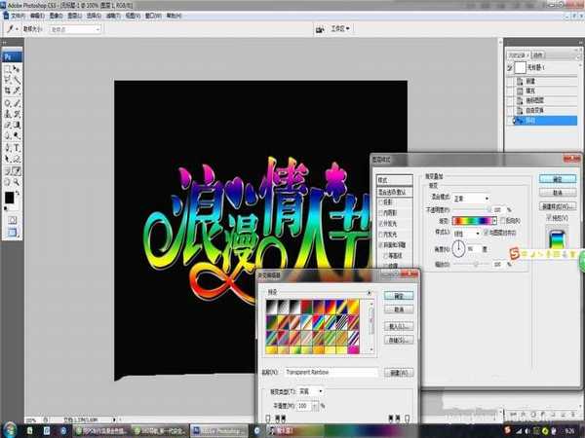Viewport: 585px width, 438px height.
Task: Click the Eyedropper tool options icon
Action: click(9, 29)
